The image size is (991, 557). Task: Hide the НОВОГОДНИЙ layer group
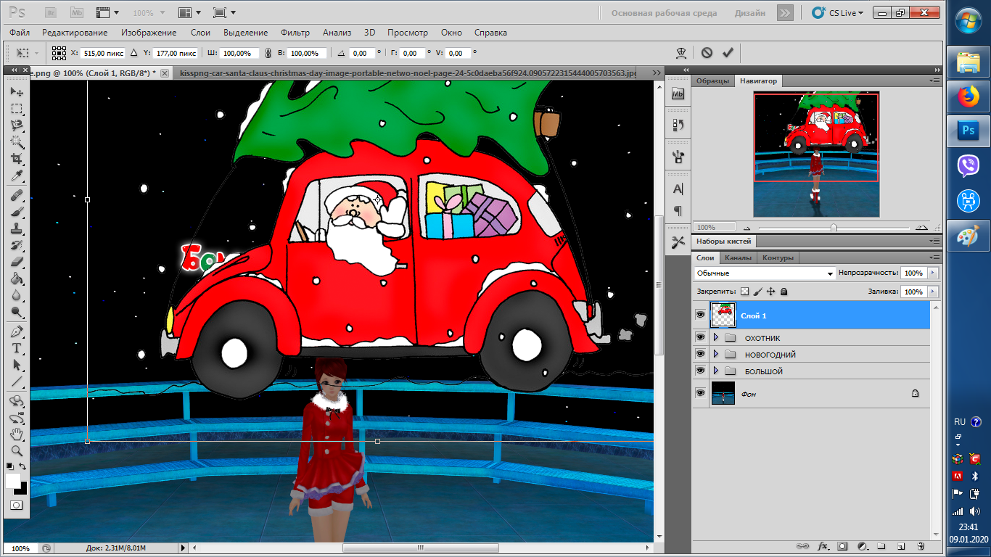click(700, 355)
